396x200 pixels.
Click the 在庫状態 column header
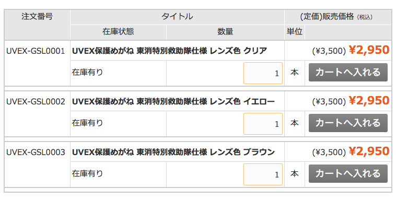(x=118, y=31)
